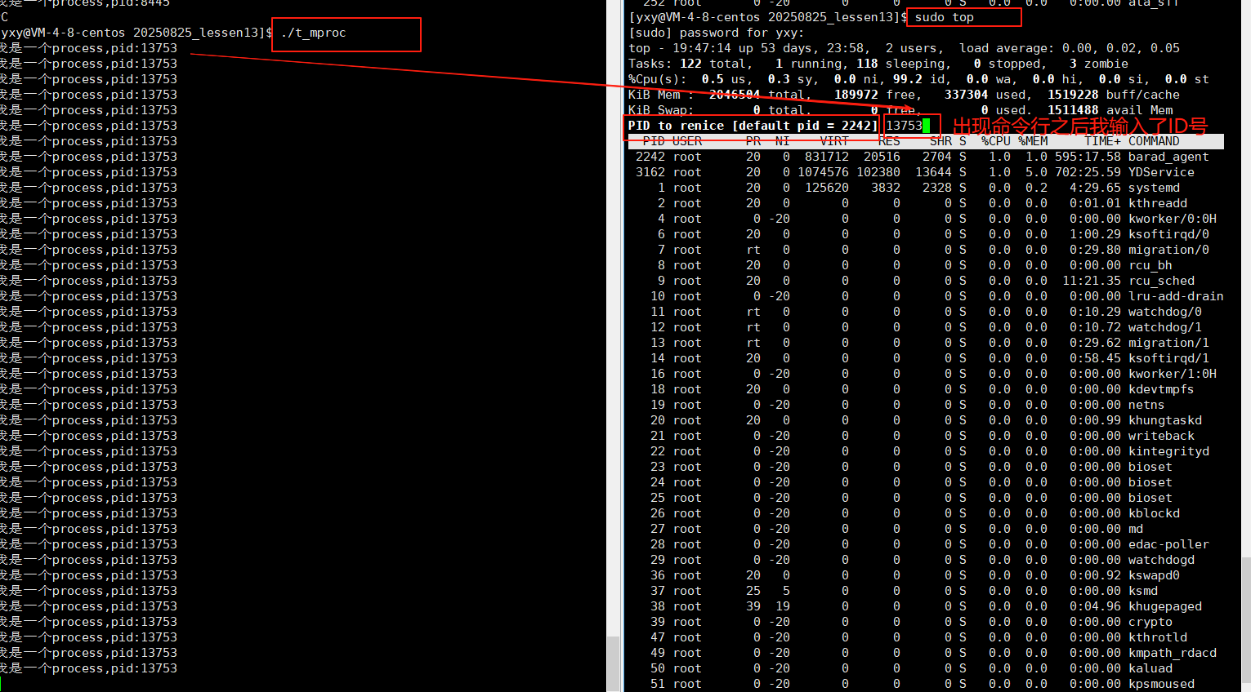Select the watchdogd process row
The height and width of the screenshot is (692, 1251).
pyautogui.click(x=926, y=560)
